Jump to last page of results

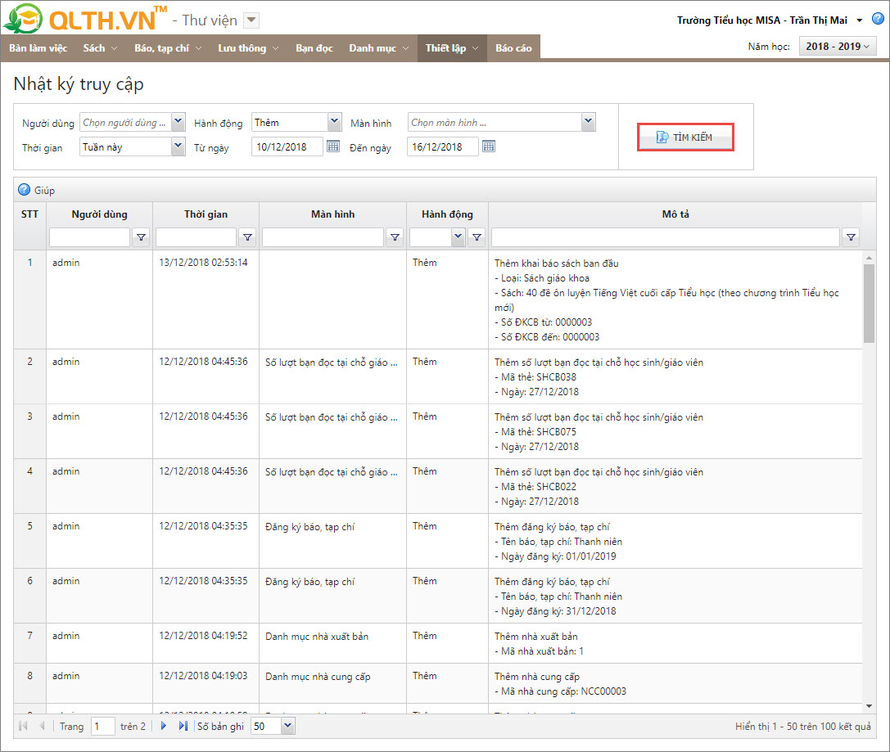pyautogui.click(x=183, y=726)
